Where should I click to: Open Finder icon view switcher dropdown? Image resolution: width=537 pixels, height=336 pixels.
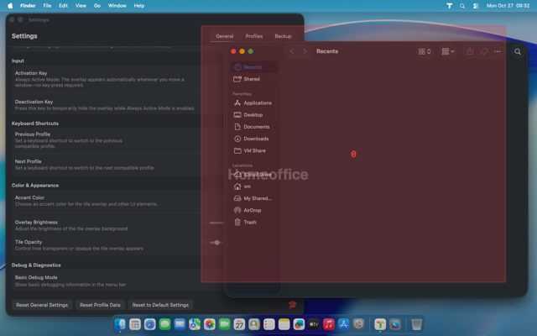(x=425, y=51)
